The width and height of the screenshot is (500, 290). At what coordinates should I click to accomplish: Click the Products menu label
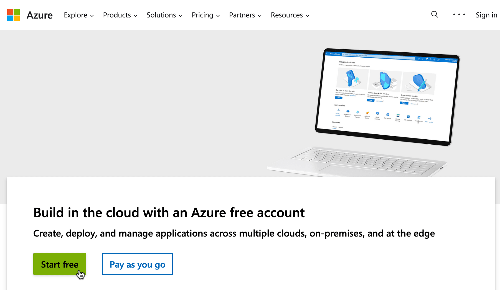(x=117, y=15)
